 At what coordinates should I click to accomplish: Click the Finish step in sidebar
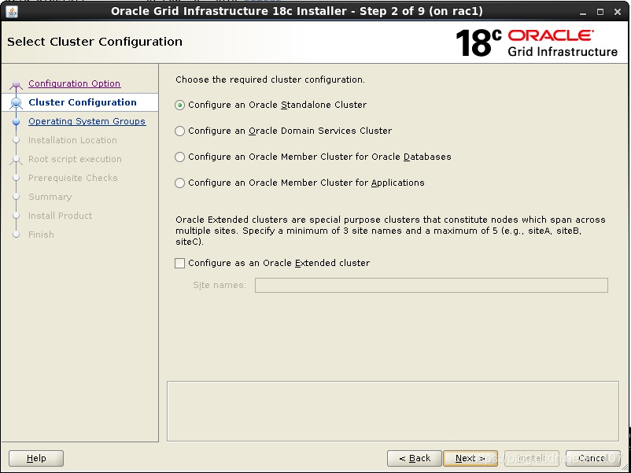click(x=41, y=235)
